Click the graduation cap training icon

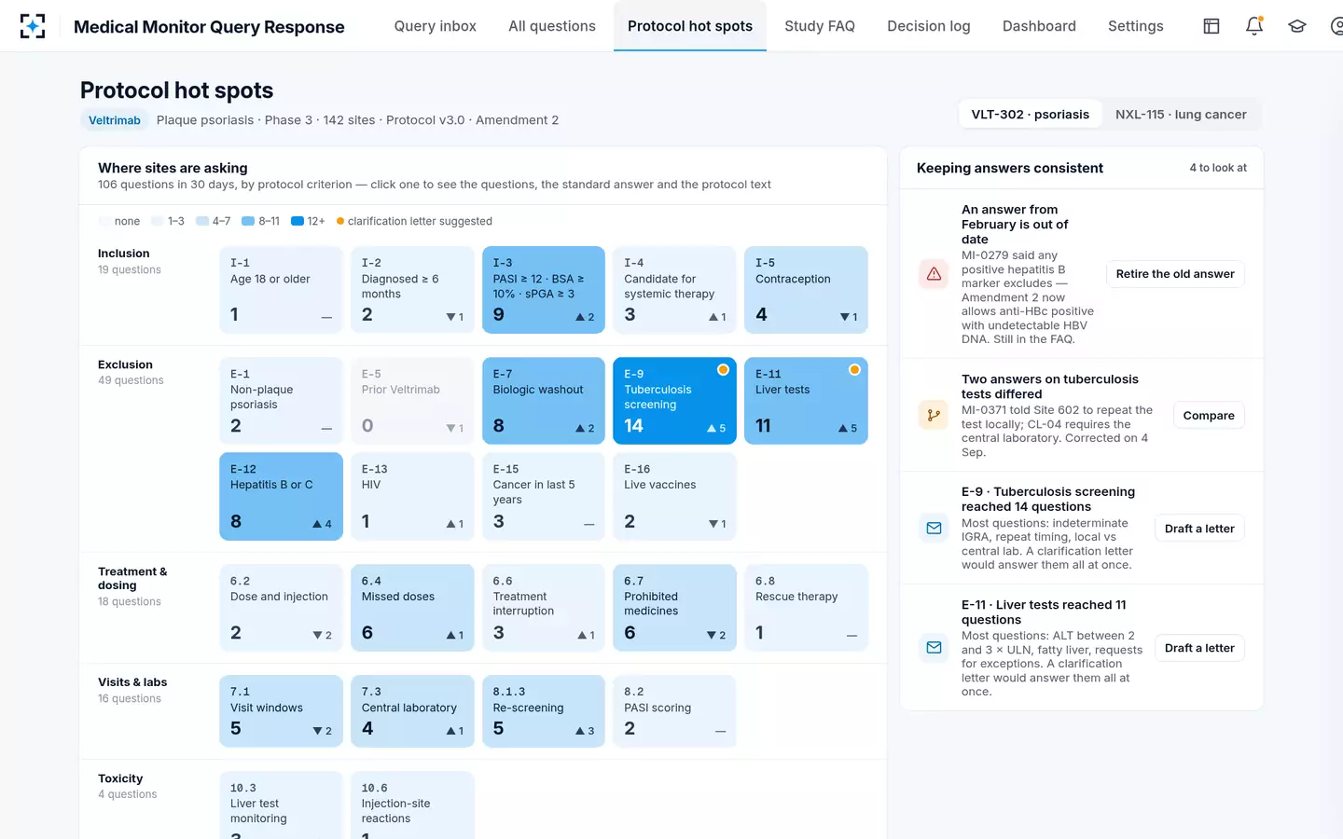tap(1297, 26)
